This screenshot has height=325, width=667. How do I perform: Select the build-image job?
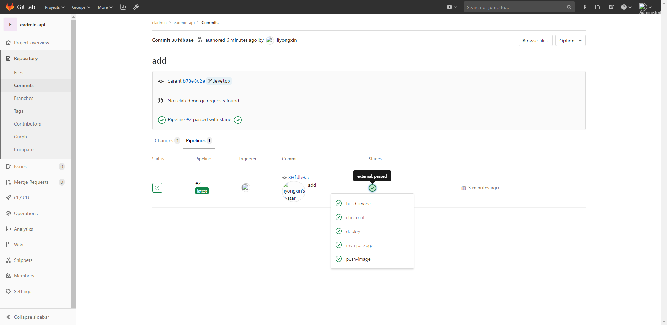coord(358,204)
